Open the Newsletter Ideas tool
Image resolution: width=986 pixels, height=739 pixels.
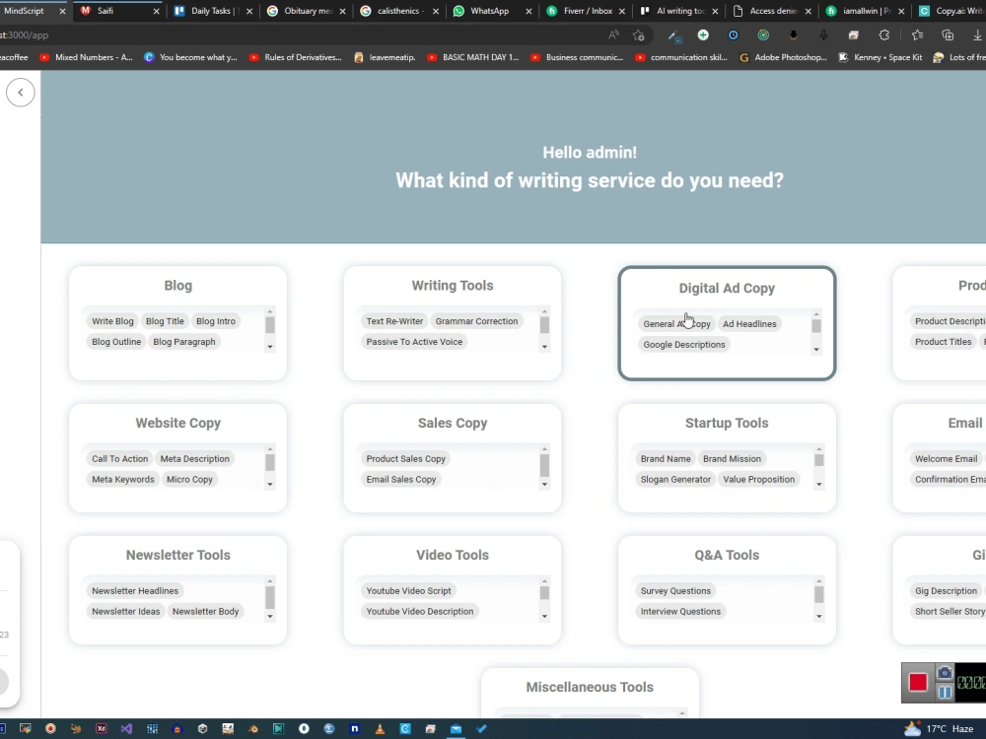tap(126, 612)
